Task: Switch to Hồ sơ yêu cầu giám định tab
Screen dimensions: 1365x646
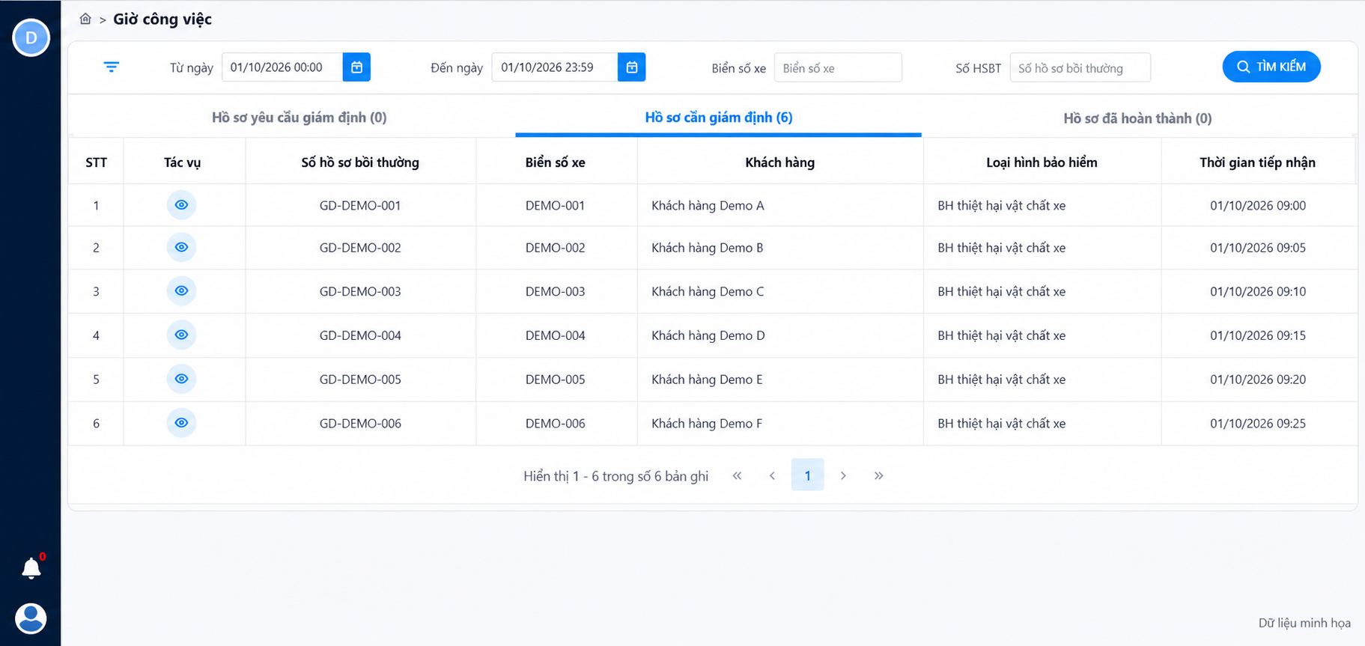Action: 299,118
